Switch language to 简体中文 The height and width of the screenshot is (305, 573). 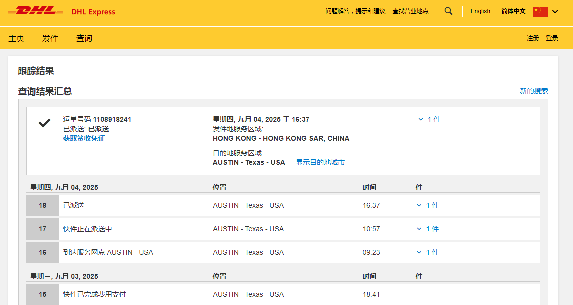tap(513, 11)
